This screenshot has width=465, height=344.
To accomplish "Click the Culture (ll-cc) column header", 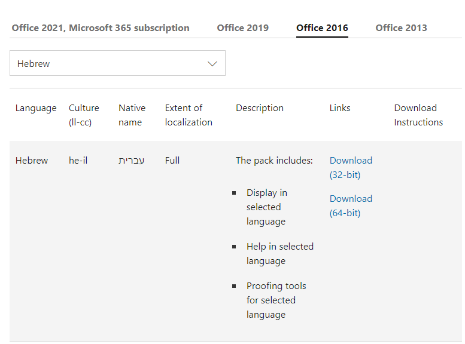I will 84,115.
